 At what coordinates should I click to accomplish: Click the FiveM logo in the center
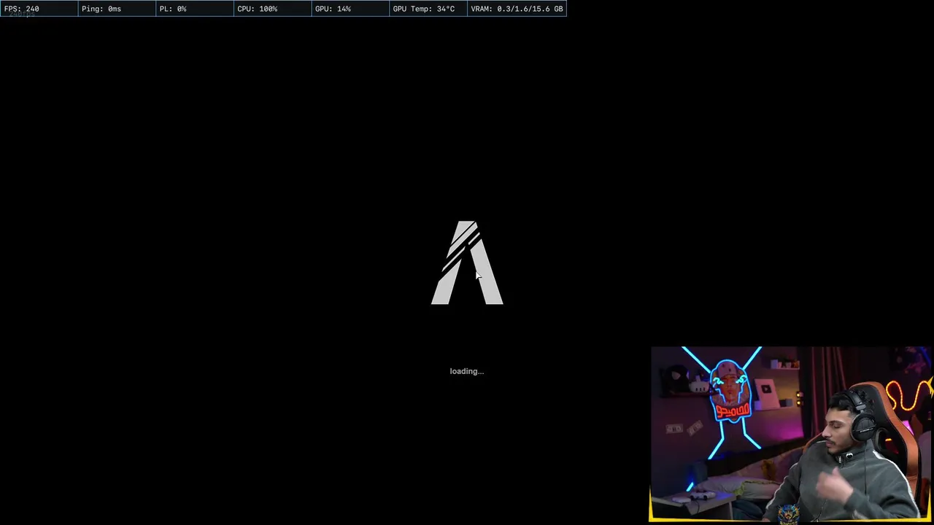coord(467,262)
